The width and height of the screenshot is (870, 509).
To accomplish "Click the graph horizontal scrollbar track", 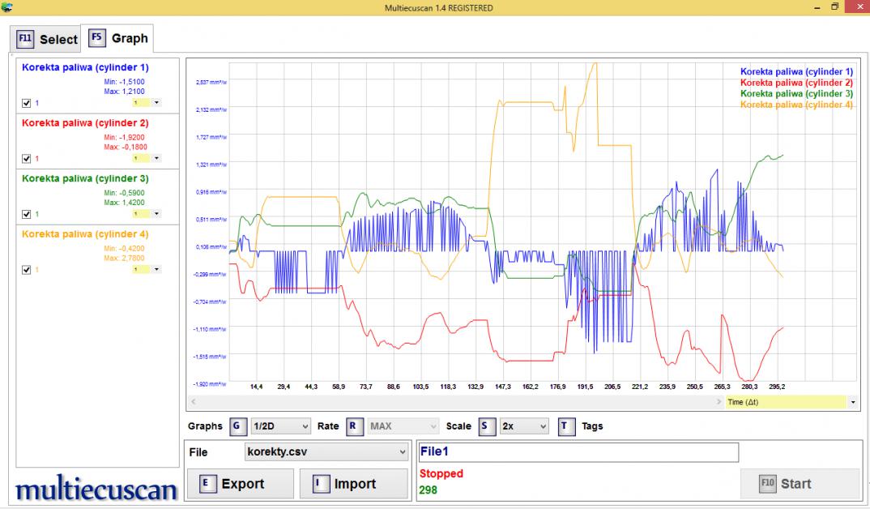I will 456,401.
